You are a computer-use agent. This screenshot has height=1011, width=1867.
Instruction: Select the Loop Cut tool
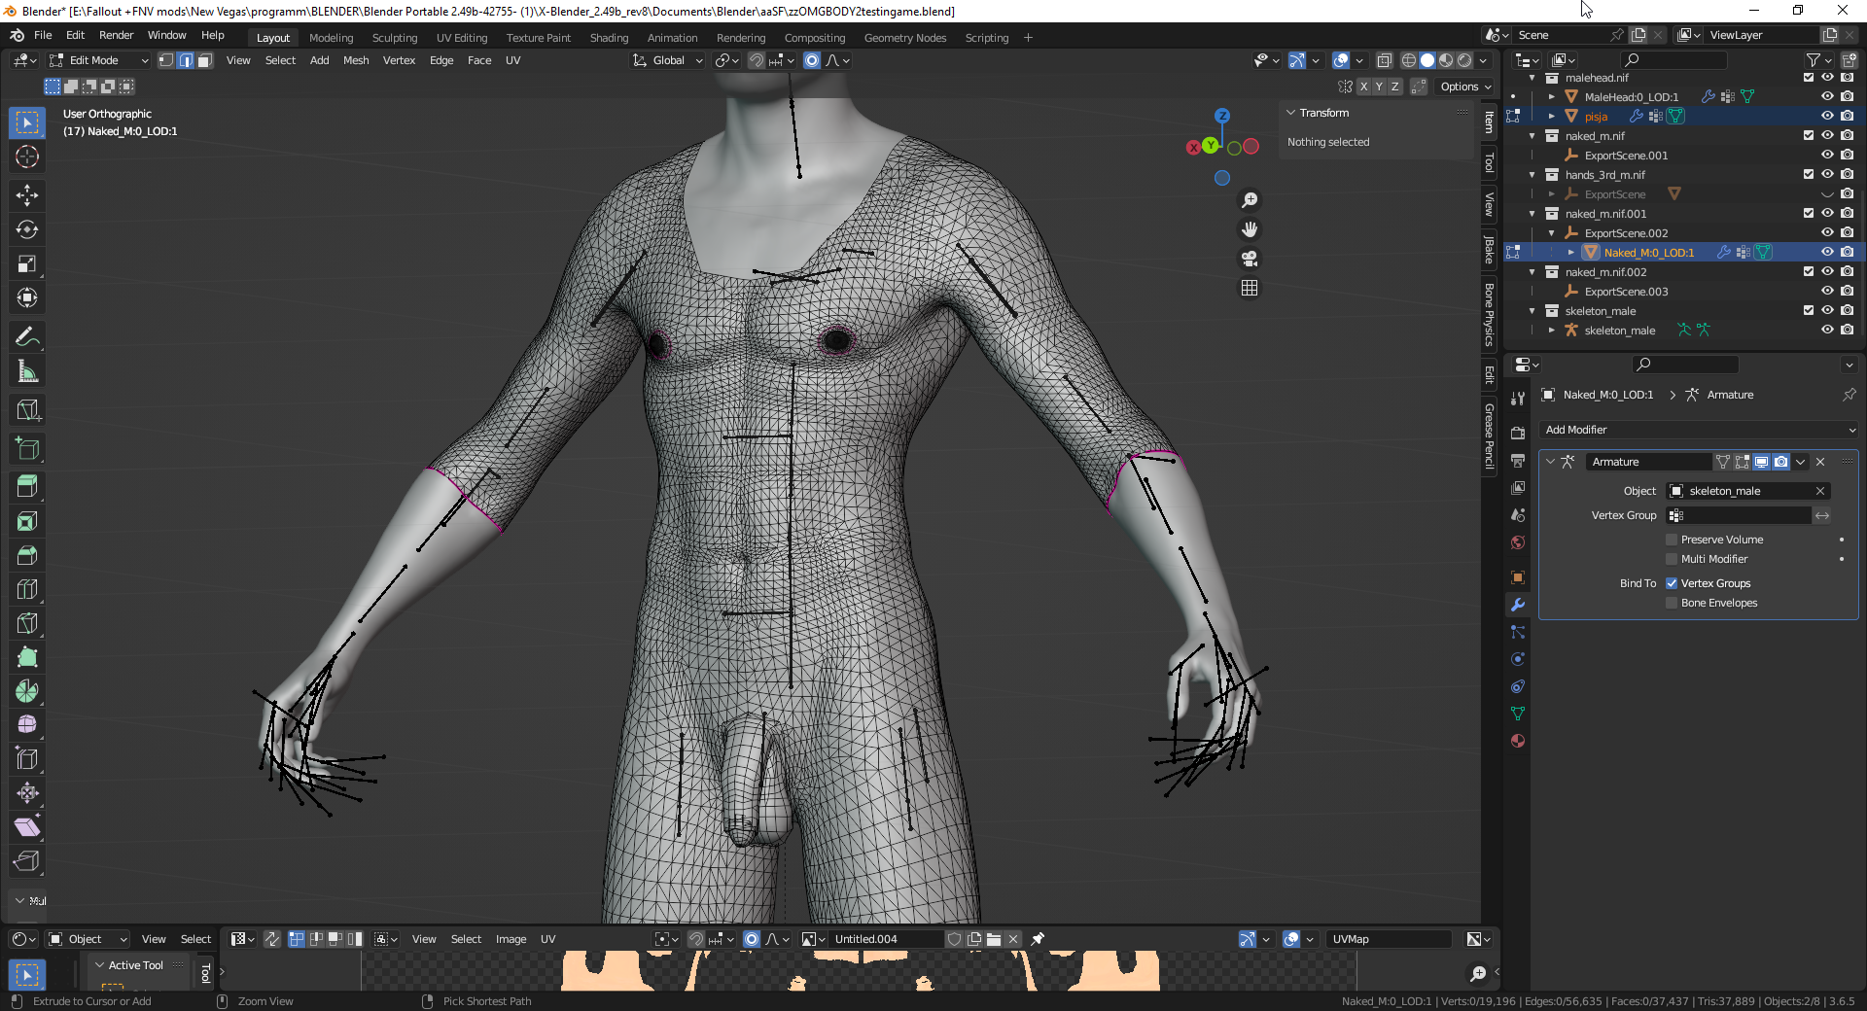click(27, 589)
